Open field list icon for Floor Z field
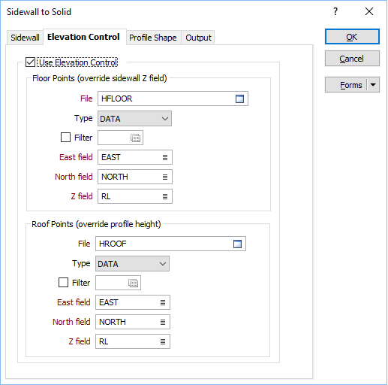Screen dimensions: 388x385 click(x=165, y=196)
